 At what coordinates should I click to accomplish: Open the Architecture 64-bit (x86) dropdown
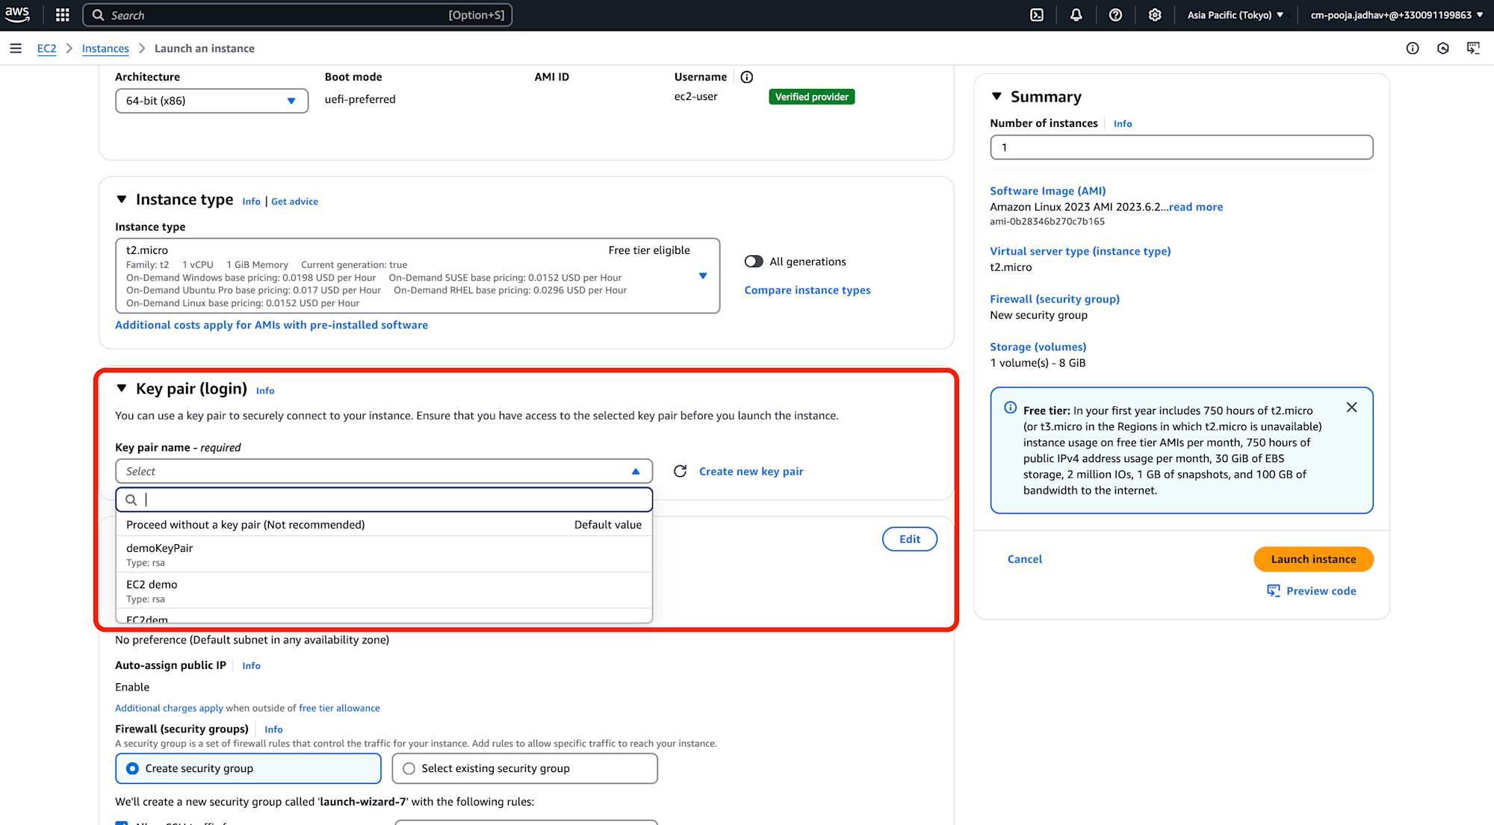[x=211, y=101]
